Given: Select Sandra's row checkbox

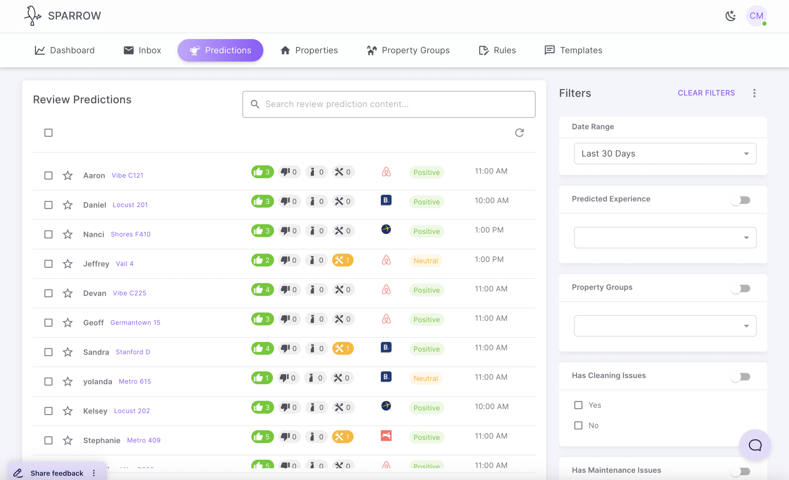Looking at the screenshot, I should click(48, 352).
